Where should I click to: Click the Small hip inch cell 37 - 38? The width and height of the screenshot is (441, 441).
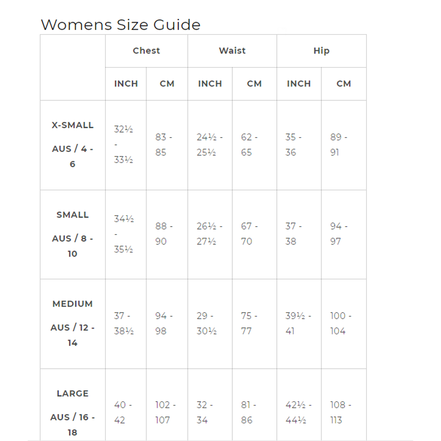(x=293, y=234)
